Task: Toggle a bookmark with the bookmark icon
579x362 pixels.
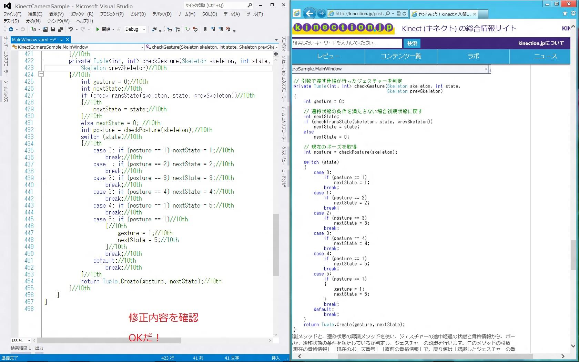Action: click(x=205, y=29)
